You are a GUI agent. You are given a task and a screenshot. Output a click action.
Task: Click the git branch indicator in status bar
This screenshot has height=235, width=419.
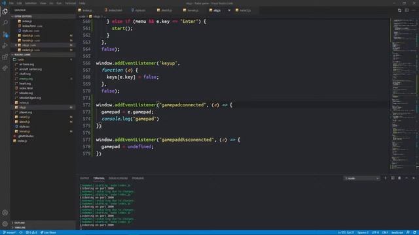pos(9,232)
